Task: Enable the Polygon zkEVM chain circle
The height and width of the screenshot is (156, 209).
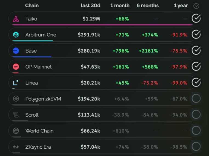Action: click(196, 99)
